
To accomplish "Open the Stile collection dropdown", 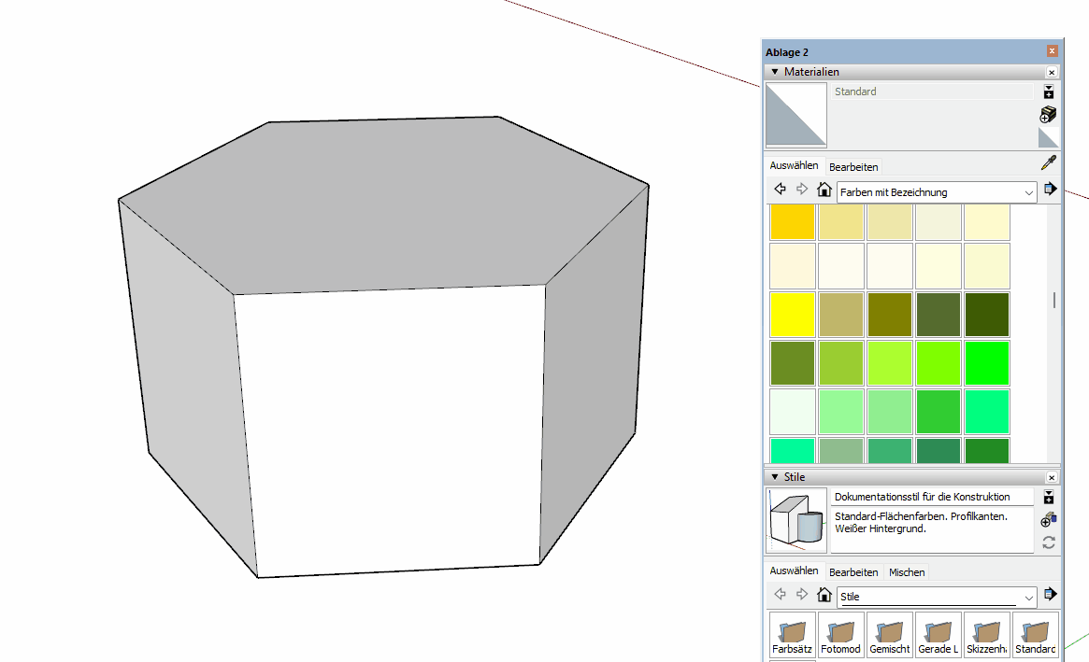I will tap(1029, 597).
